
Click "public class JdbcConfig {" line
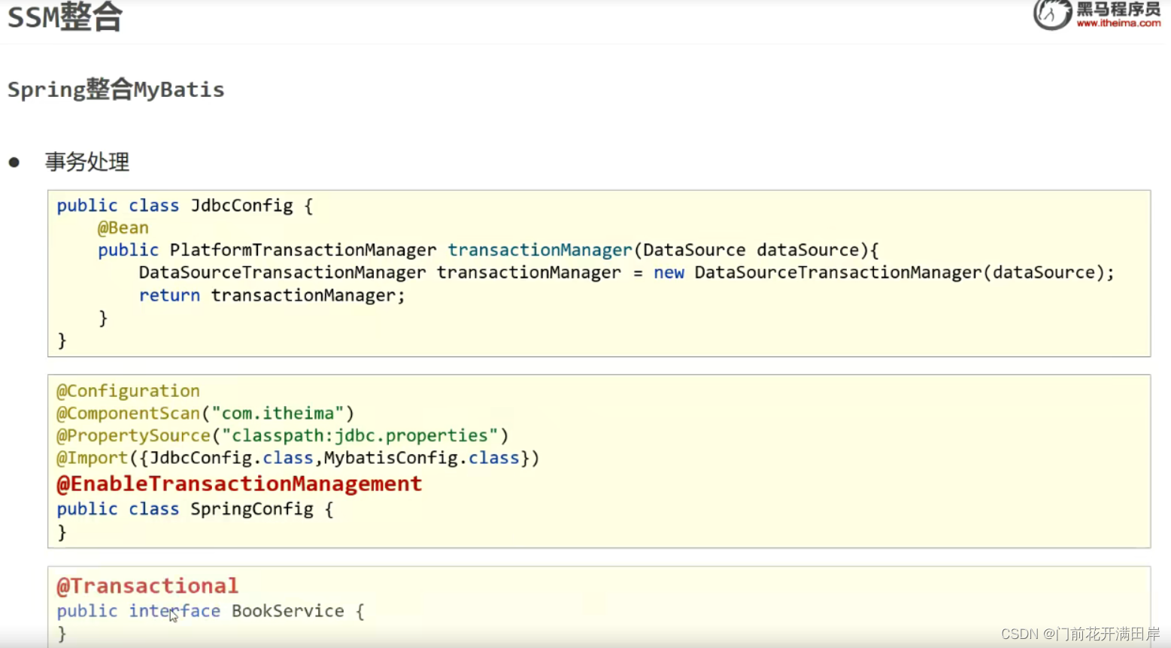click(185, 205)
